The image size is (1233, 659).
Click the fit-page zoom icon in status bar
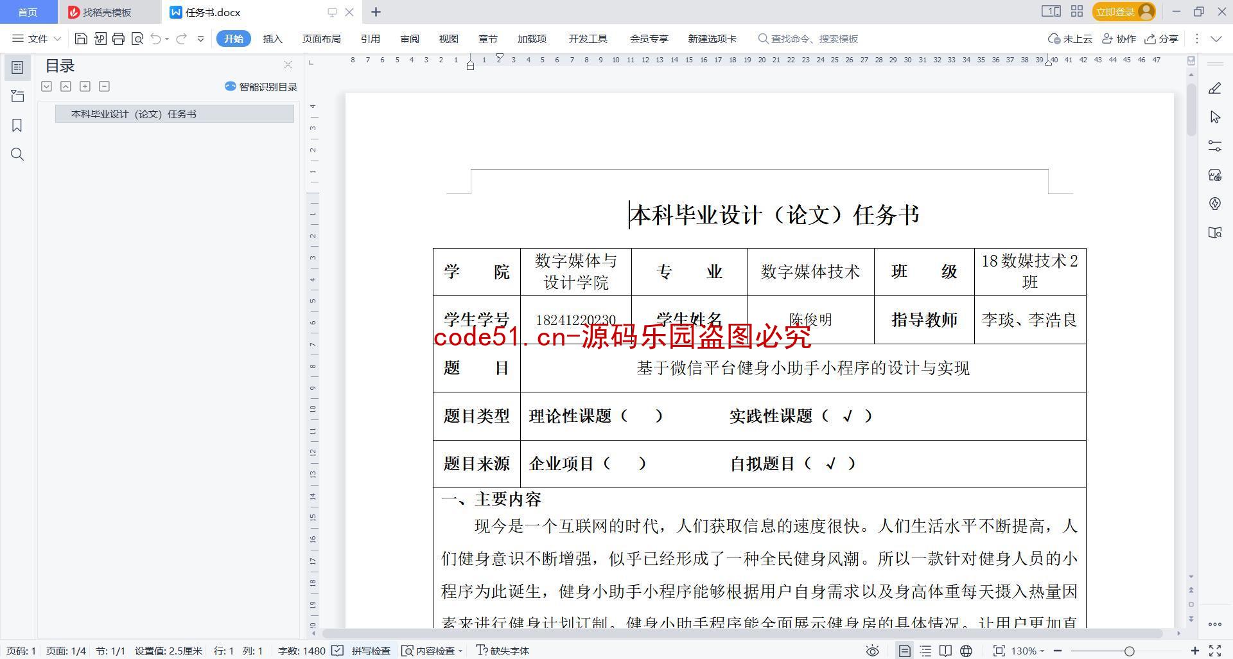(x=999, y=651)
